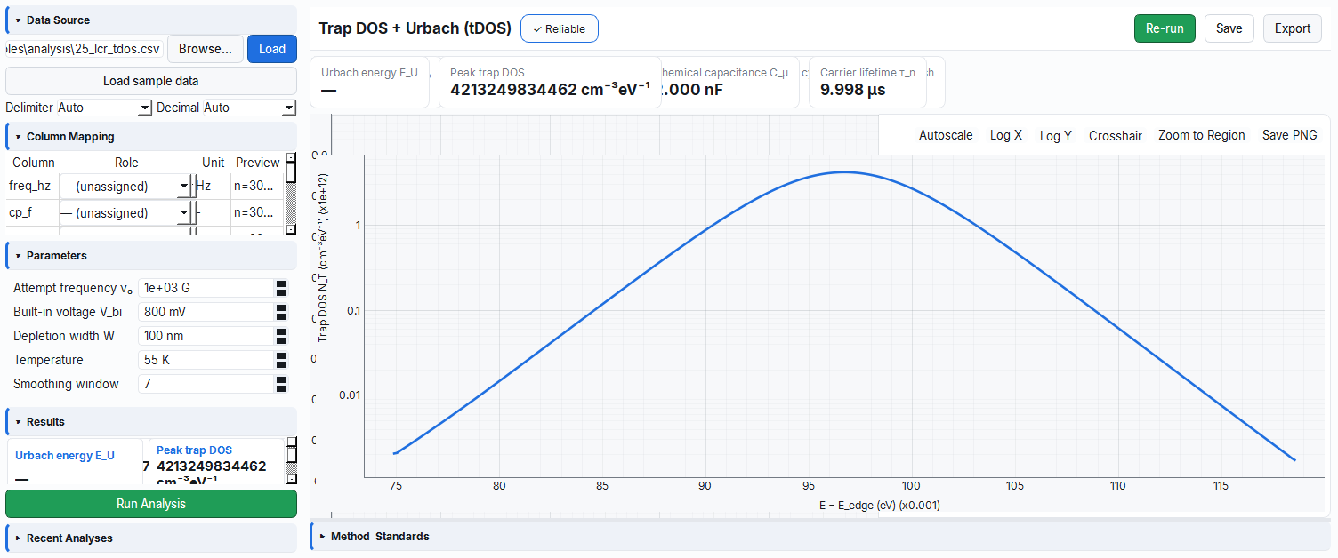Load sample data
The height and width of the screenshot is (558, 1338).
coord(151,81)
